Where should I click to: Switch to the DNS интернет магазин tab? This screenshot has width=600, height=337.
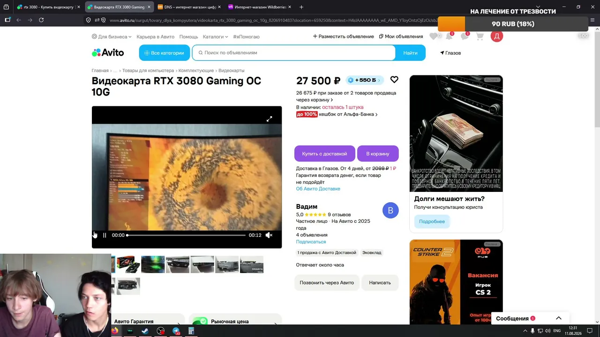[189, 7]
